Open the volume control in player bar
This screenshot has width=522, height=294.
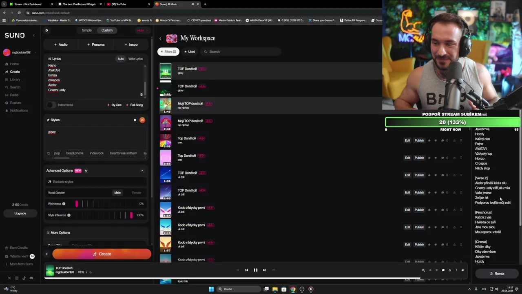[462, 270]
